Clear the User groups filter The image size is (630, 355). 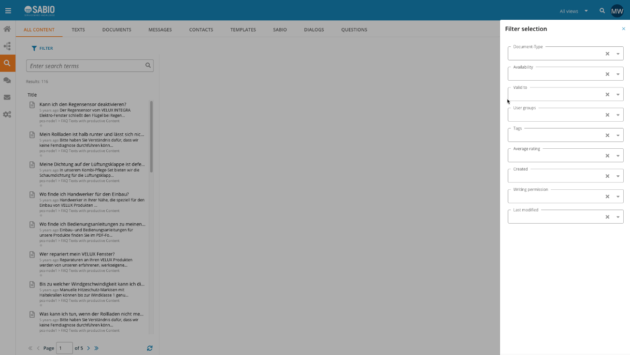click(607, 115)
